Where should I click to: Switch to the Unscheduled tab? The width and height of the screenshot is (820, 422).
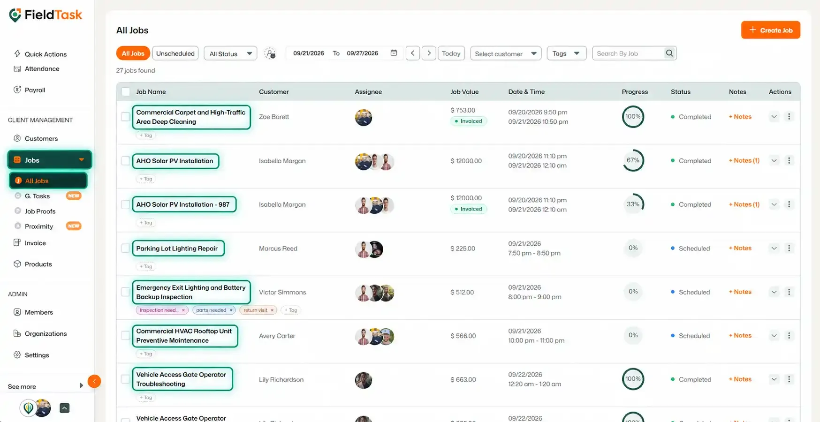coord(175,53)
